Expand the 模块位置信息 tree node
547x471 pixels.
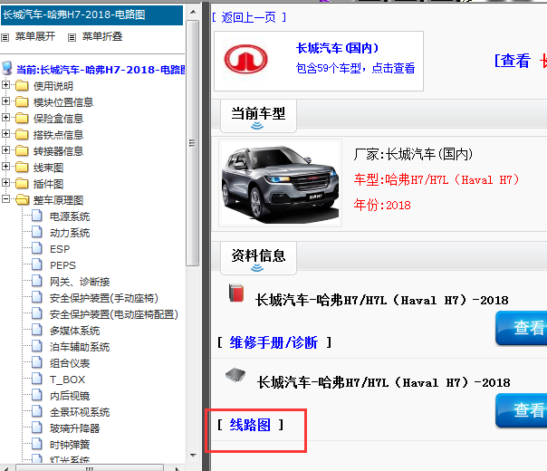click(5, 101)
